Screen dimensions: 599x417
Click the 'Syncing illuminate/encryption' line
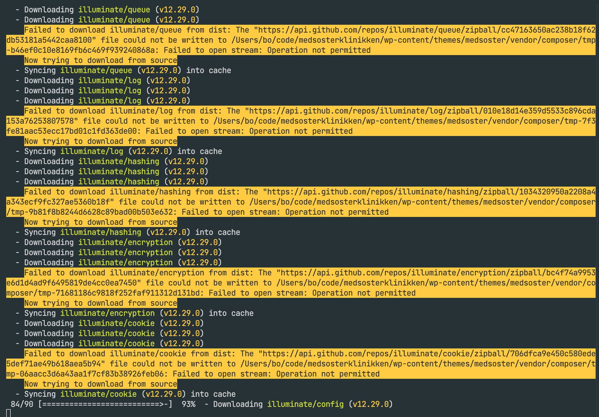click(139, 313)
